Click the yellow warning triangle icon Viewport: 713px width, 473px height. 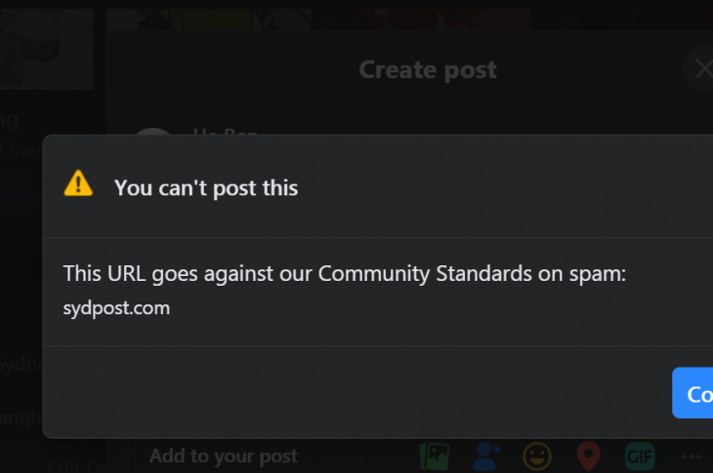(78, 183)
